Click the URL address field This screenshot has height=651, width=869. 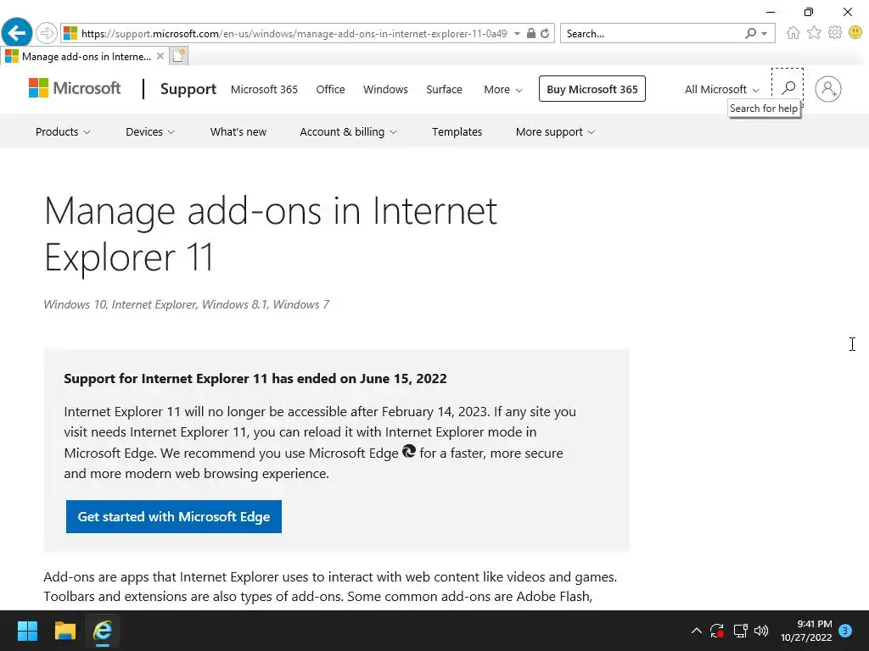[x=294, y=34]
